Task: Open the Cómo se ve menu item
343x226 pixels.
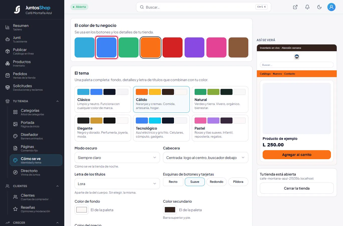Action: coord(36,160)
